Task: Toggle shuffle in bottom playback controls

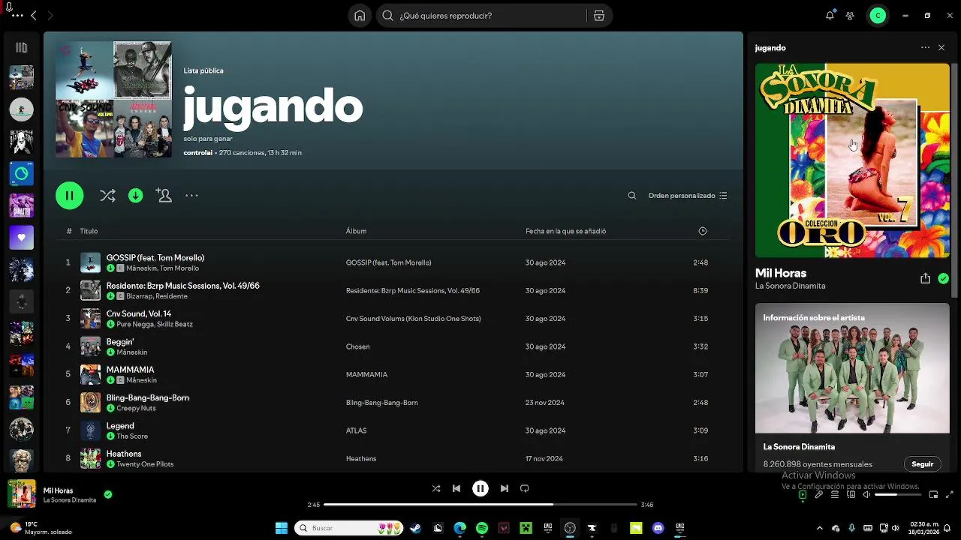Action: click(436, 488)
